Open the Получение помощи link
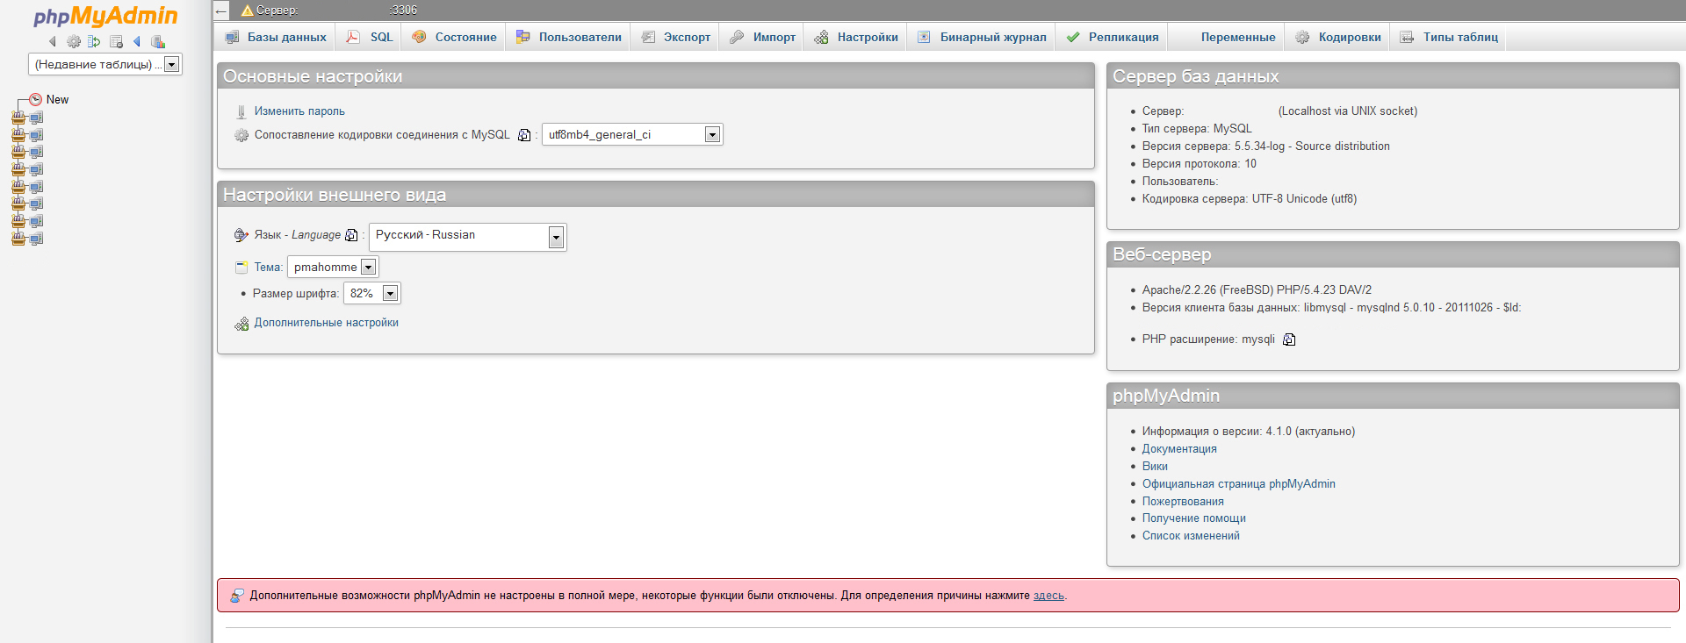 pos(1193,518)
